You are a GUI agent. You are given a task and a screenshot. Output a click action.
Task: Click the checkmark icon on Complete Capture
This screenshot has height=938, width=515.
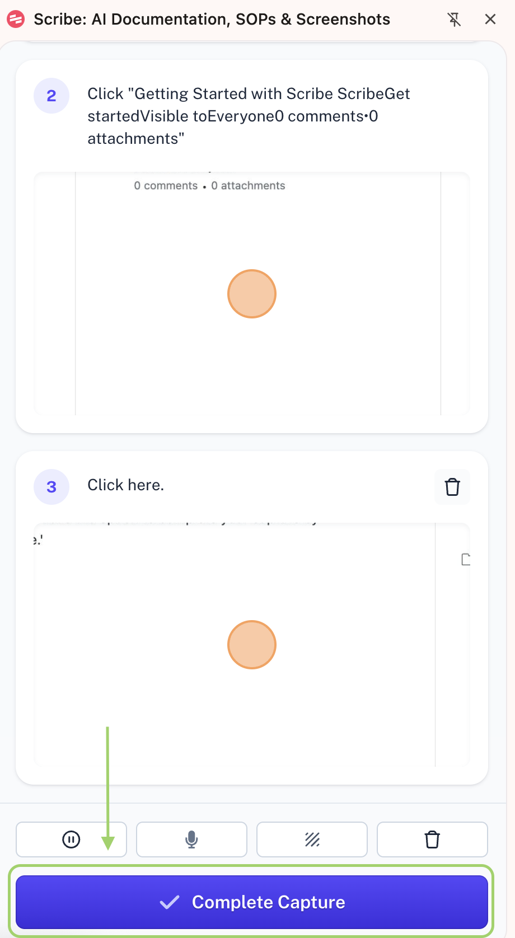click(170, 902)
